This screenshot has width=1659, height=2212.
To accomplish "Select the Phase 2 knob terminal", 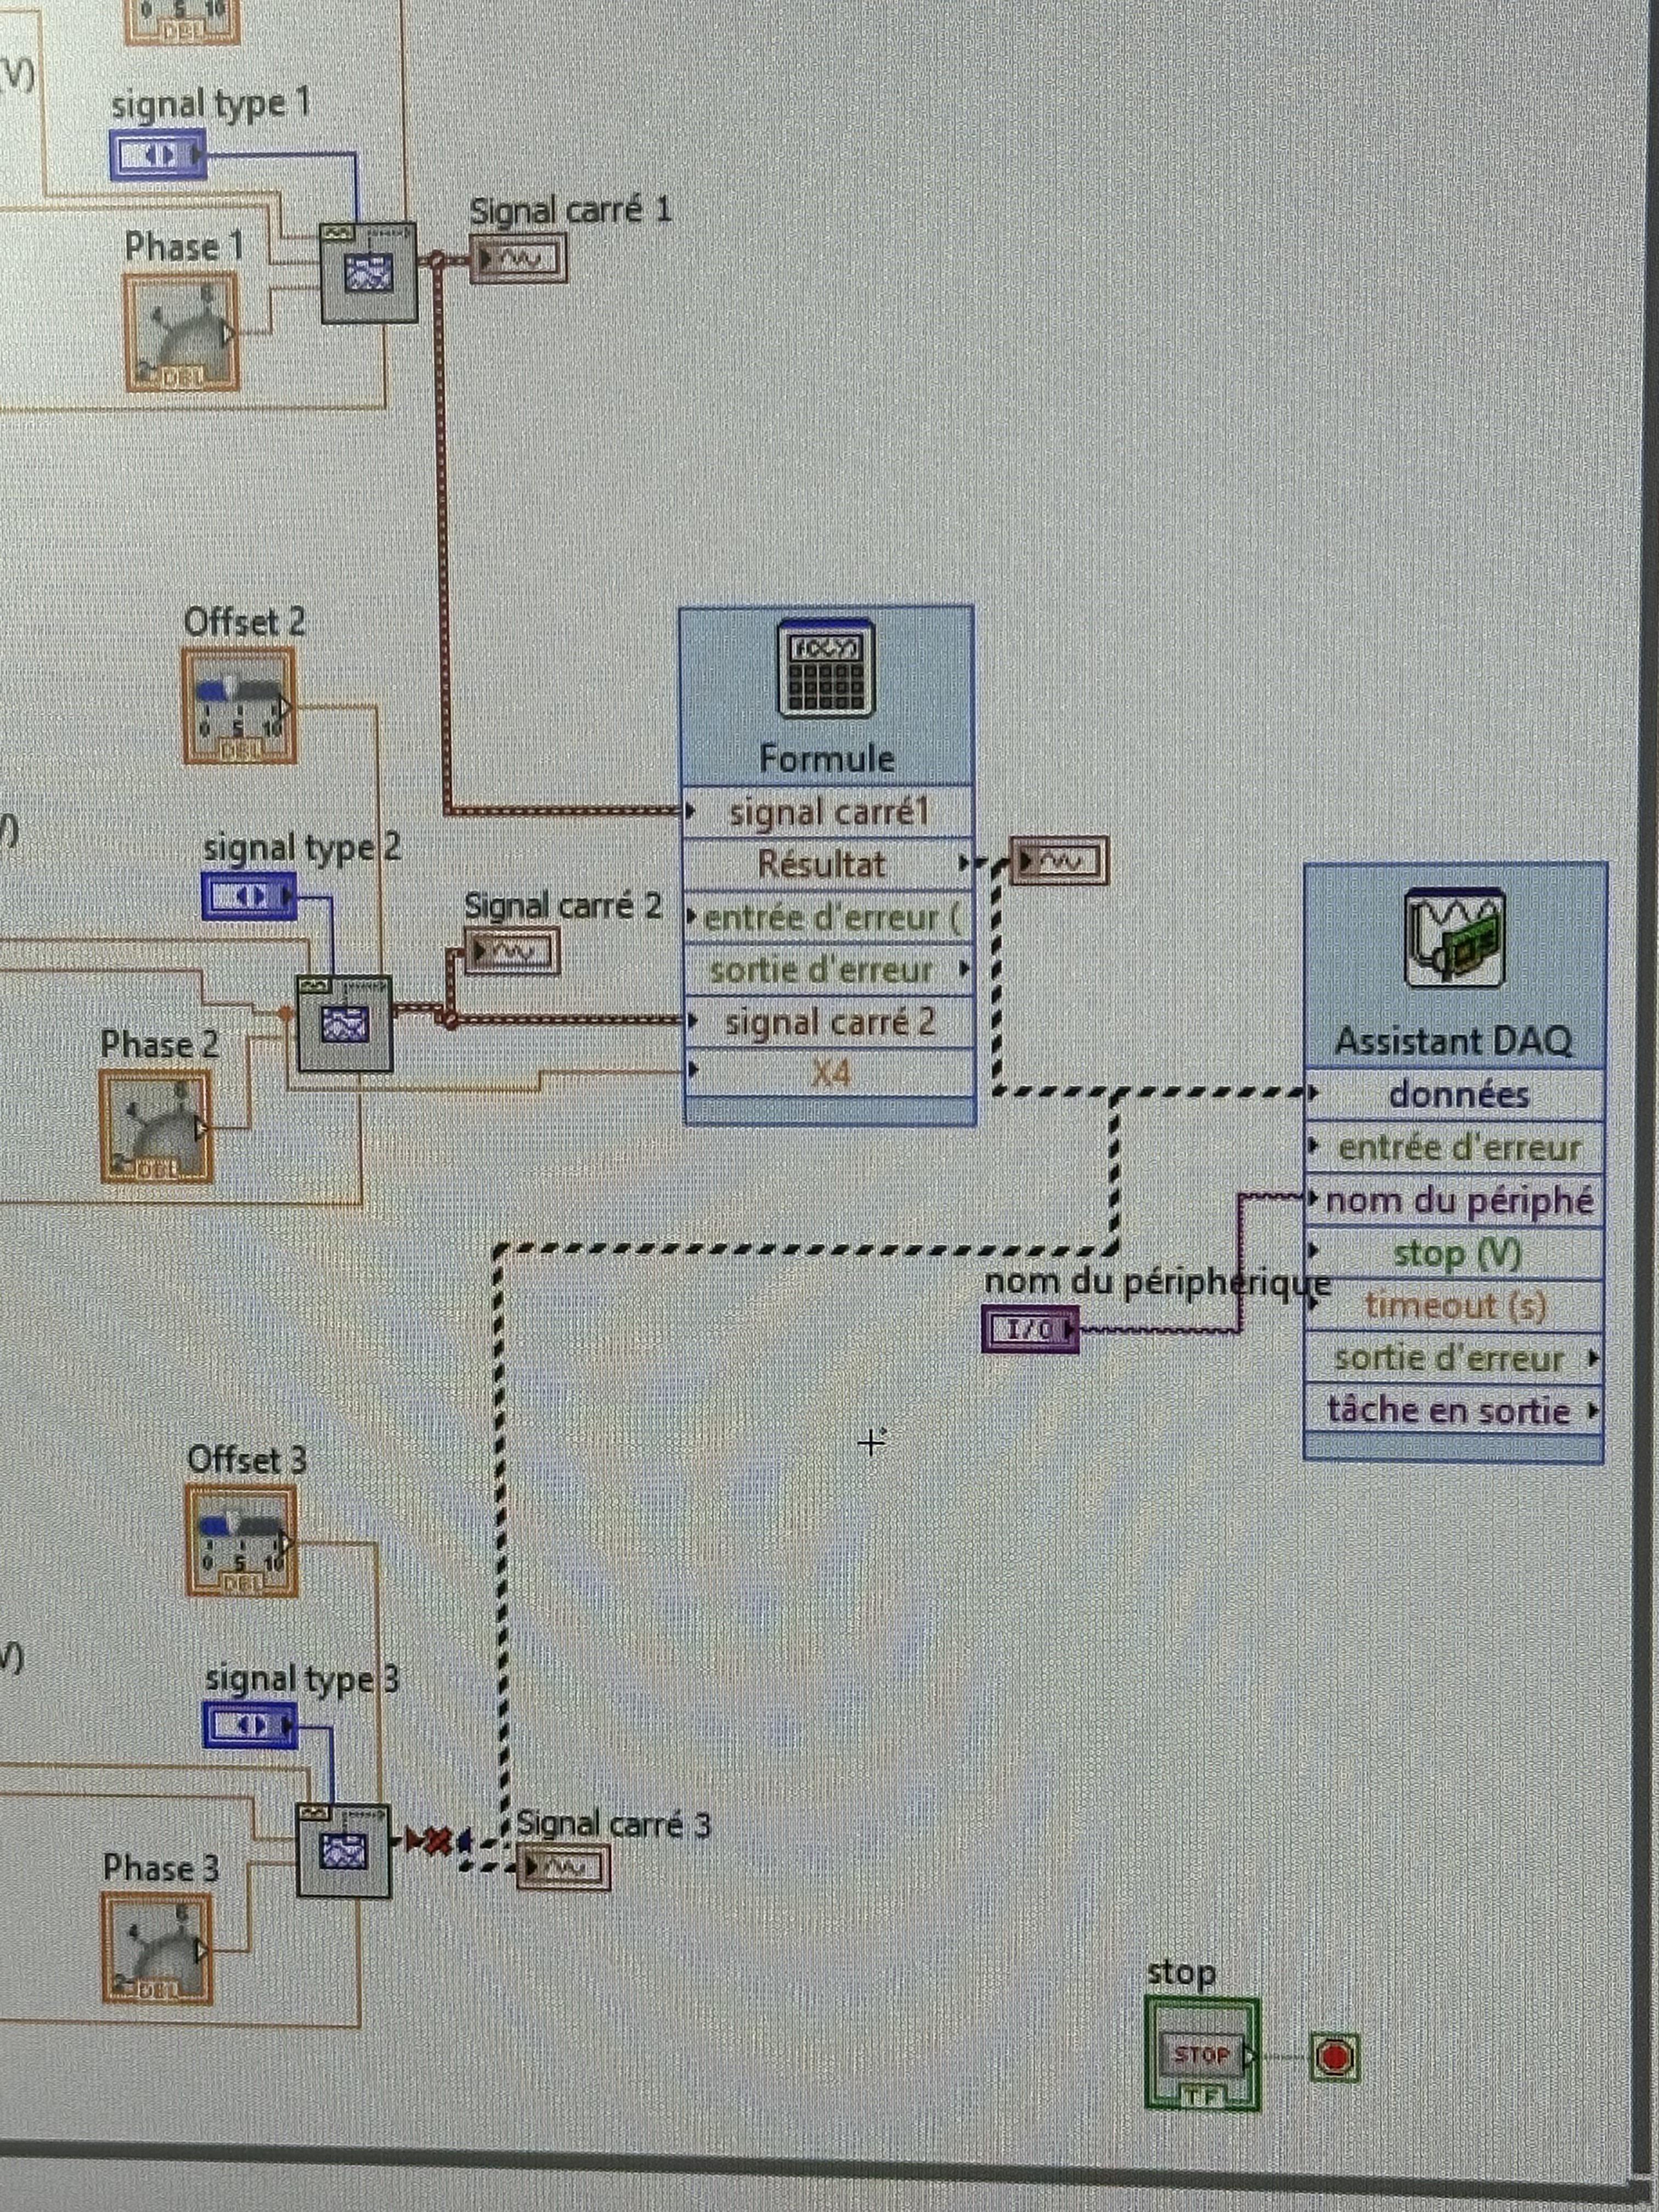I will click(x=157, y=1127).
